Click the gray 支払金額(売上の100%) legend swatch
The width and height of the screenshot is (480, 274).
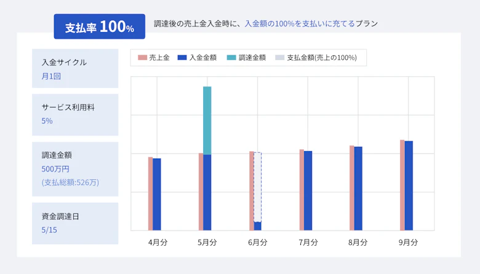pos(279,58)
